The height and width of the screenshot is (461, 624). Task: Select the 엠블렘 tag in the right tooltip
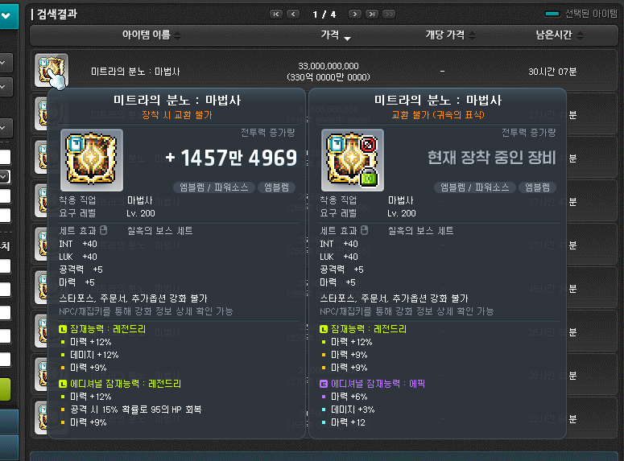tap(537, 187)
